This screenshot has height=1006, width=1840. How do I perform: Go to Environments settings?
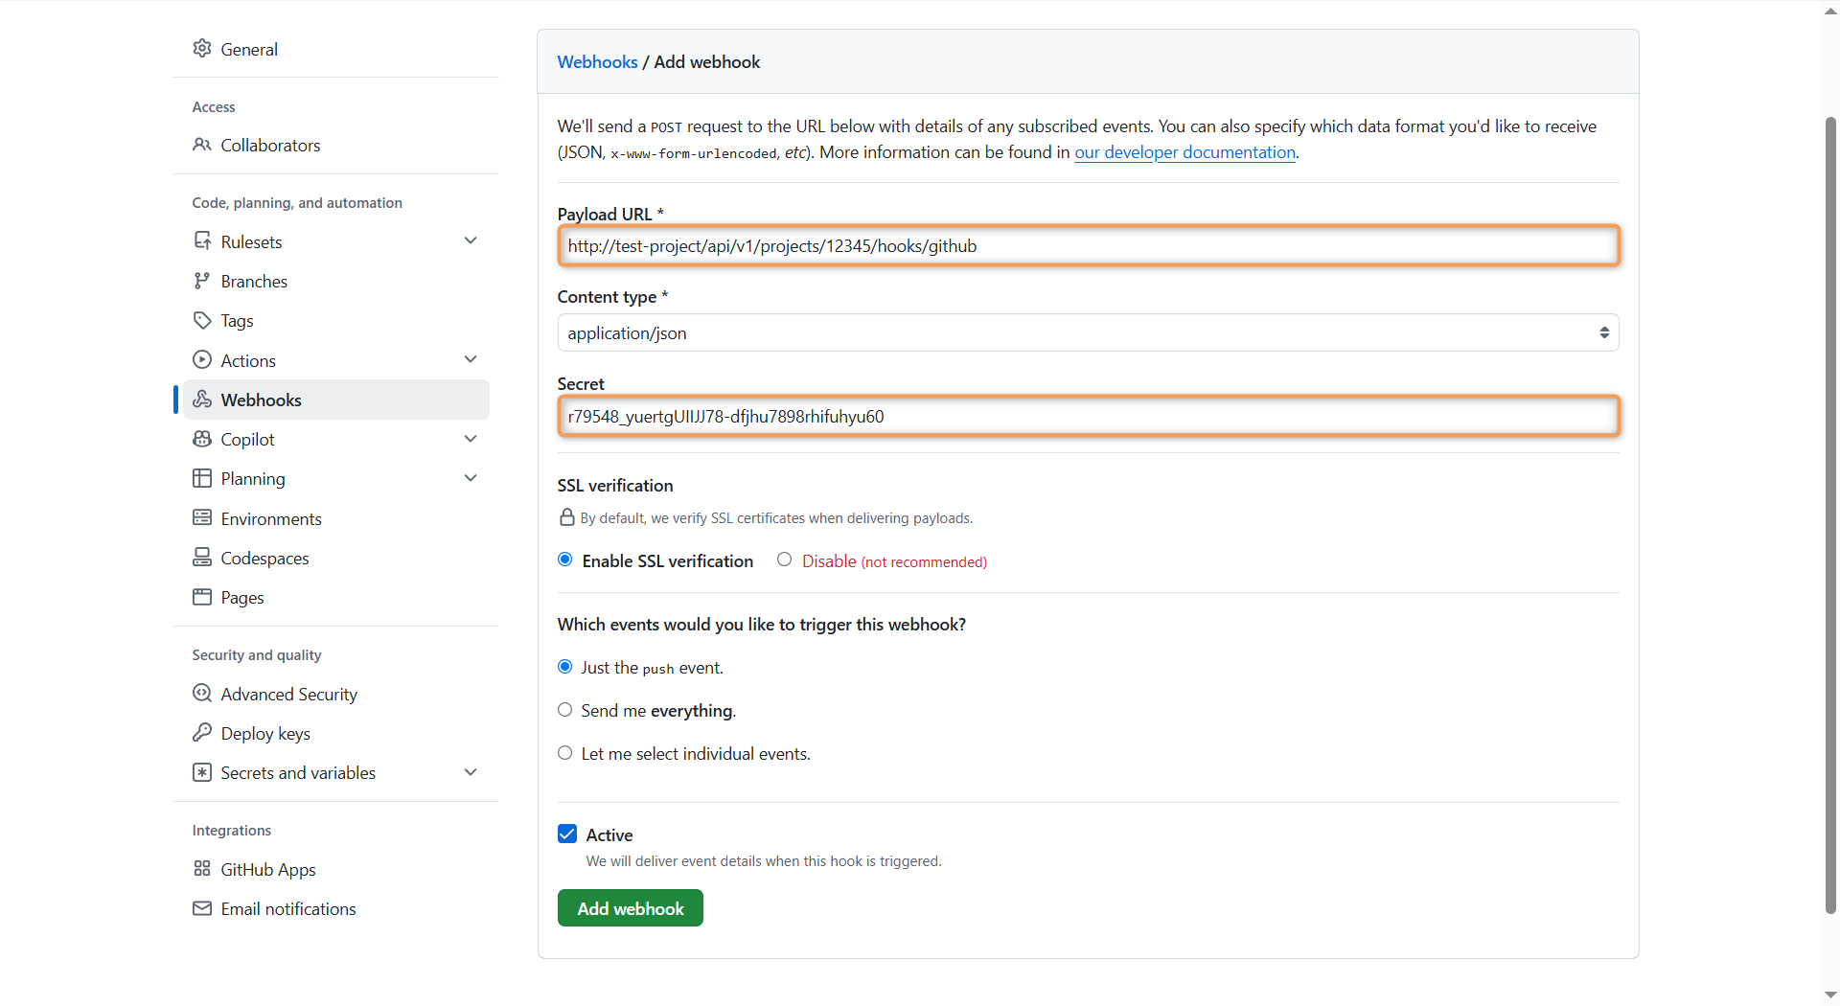tap(335, 518)
